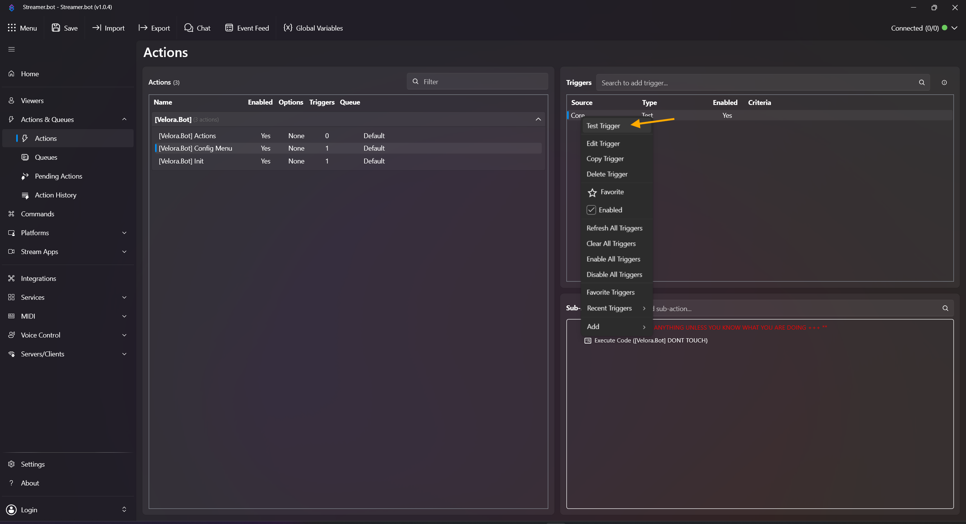
Task: Click the Favorite star icon in context menu
Action: point(592,193)
